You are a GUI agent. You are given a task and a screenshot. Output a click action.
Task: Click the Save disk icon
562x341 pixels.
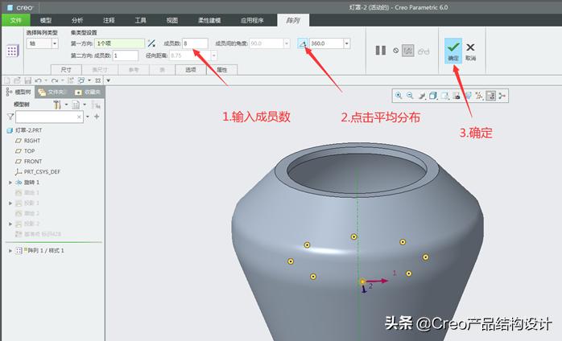(x=27, y=80)
